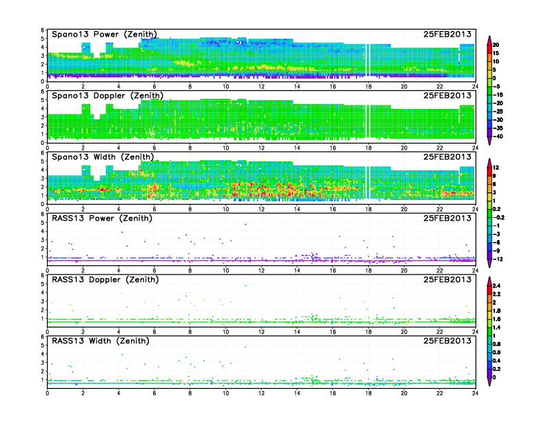Click the 25FEB2013 date in Spano13 Power panel
Screen dimensions: 546x422
(449, 34)
